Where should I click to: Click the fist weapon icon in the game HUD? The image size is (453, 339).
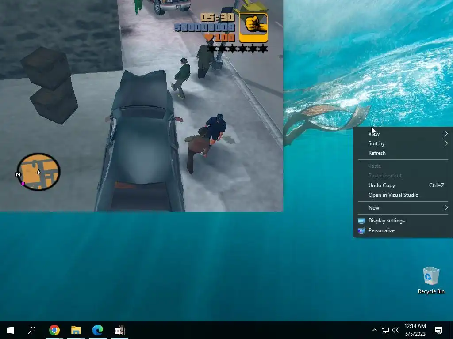click(253, 28)
